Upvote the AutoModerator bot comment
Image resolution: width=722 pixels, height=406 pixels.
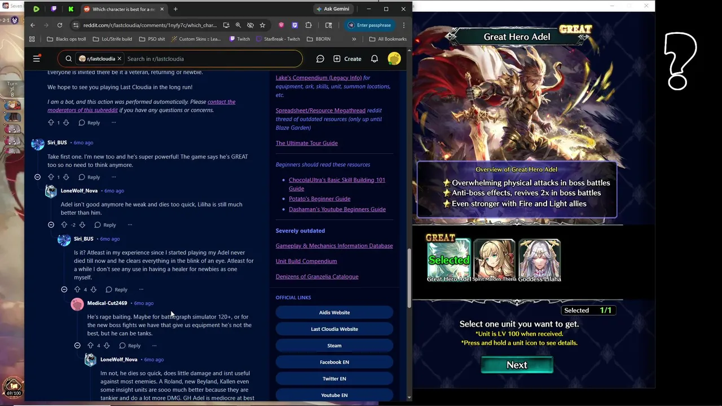point(51,122)
